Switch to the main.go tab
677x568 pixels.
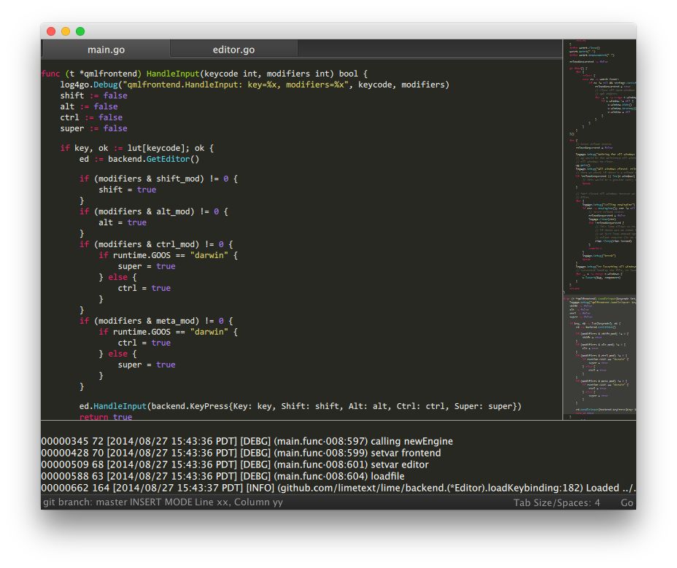tap(106, 50)
